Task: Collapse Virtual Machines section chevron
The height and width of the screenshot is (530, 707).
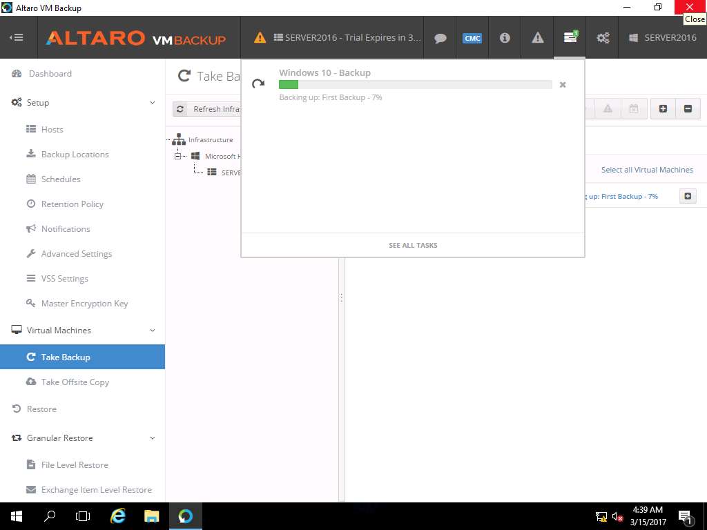Action: tap(153, 331)
